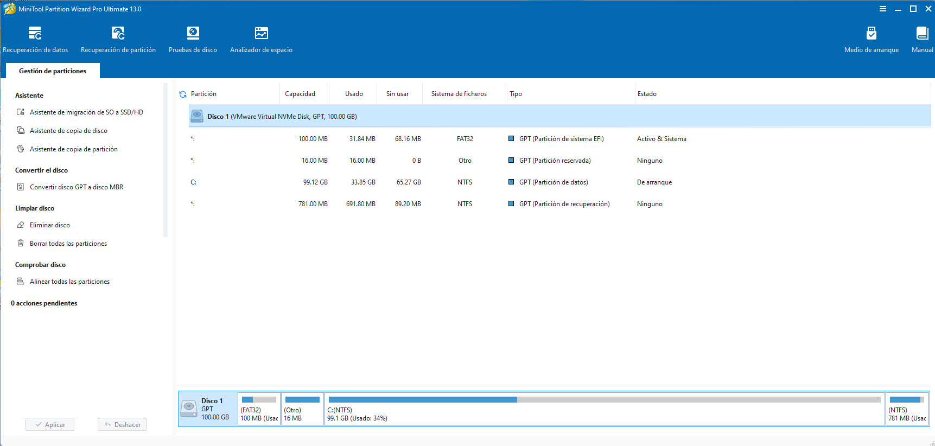Screen dimensions: 935x446
Task: Click the Asistente section heading
Action: pos(29,95)
